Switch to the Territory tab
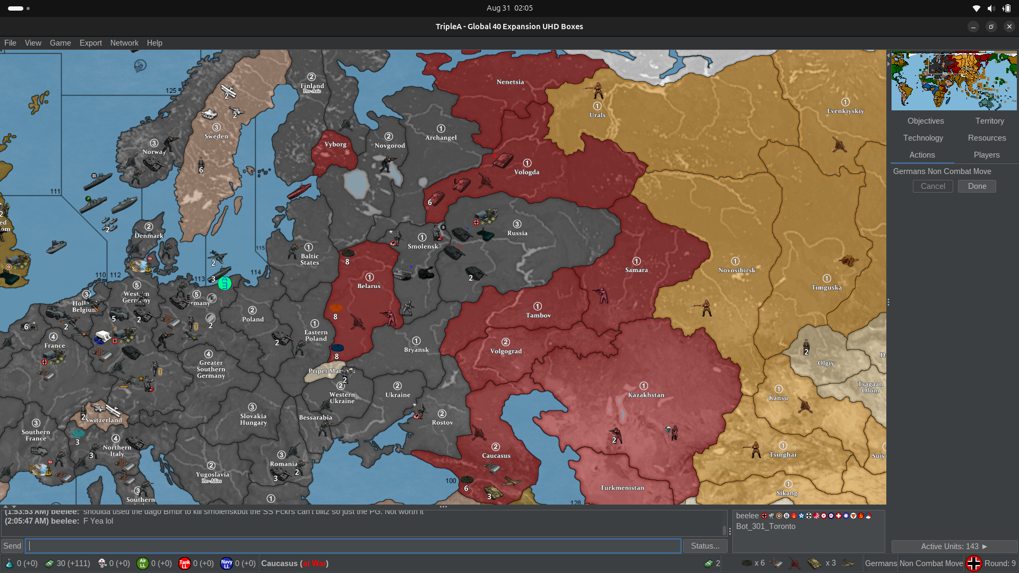This screenshot has height=573, width=1019. [989, 121]
